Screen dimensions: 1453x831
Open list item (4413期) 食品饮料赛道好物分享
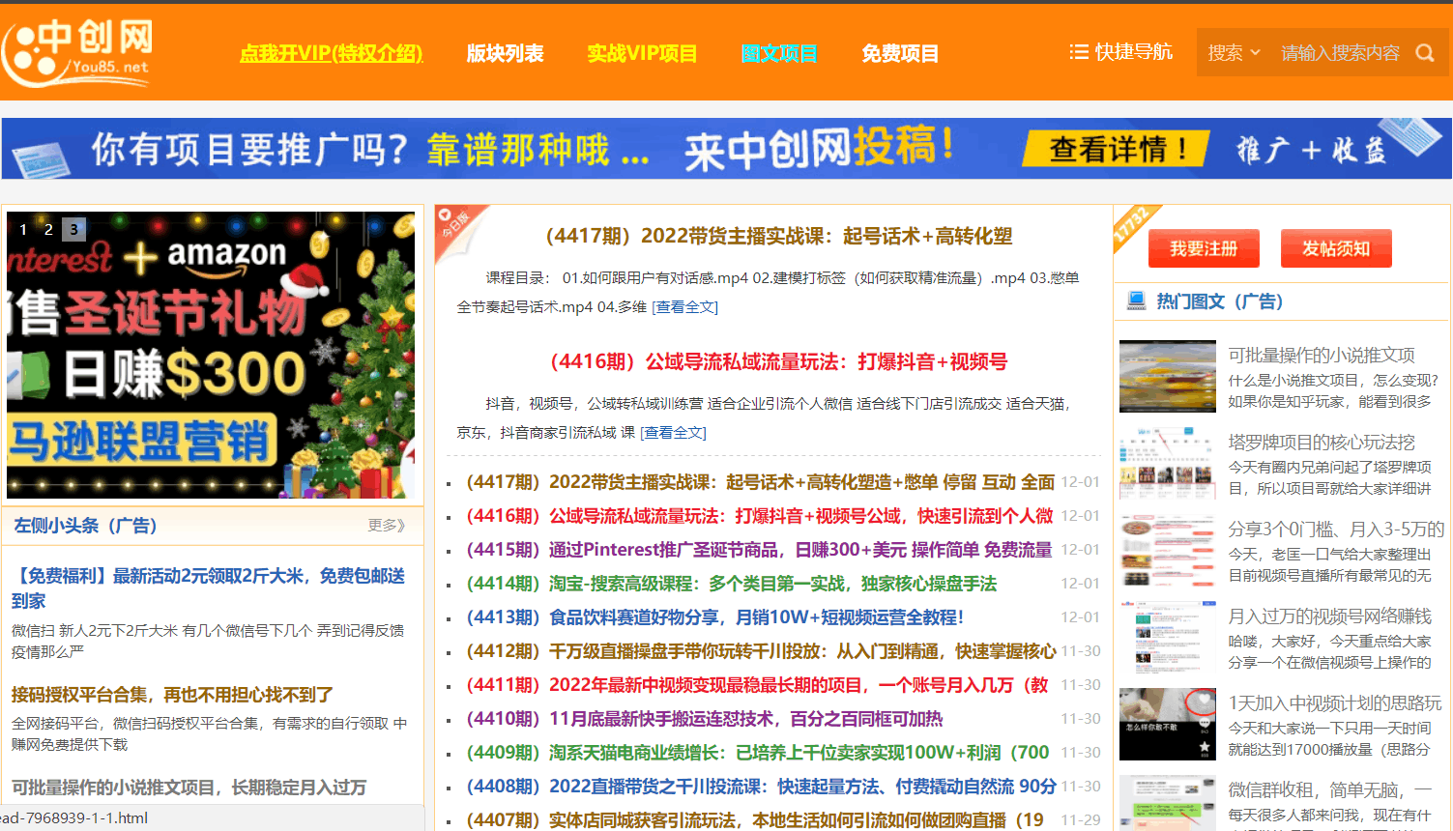pos(714,616)
